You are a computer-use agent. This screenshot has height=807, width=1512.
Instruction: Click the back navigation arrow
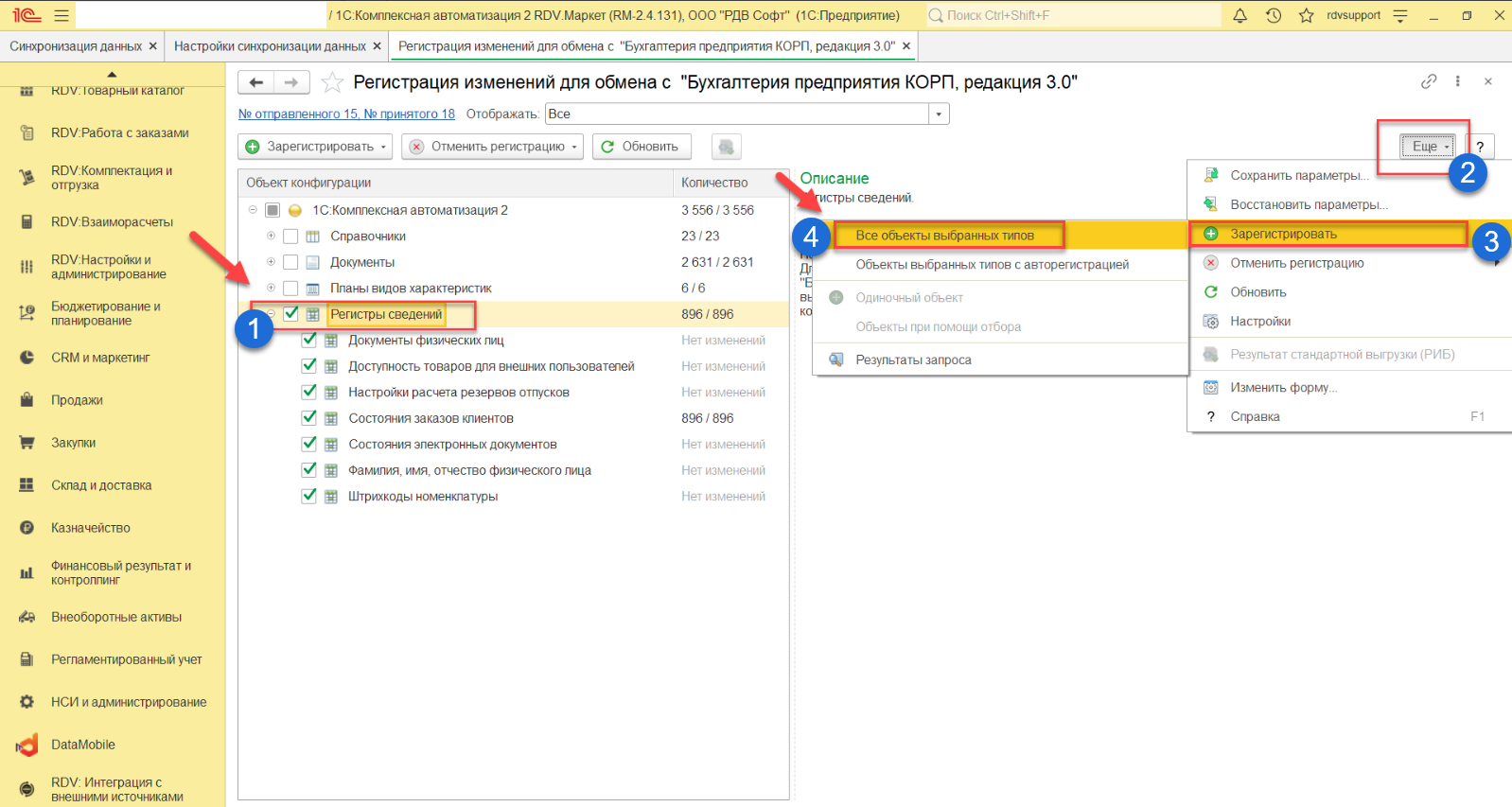pyautogui.click(x=255, y=82)
